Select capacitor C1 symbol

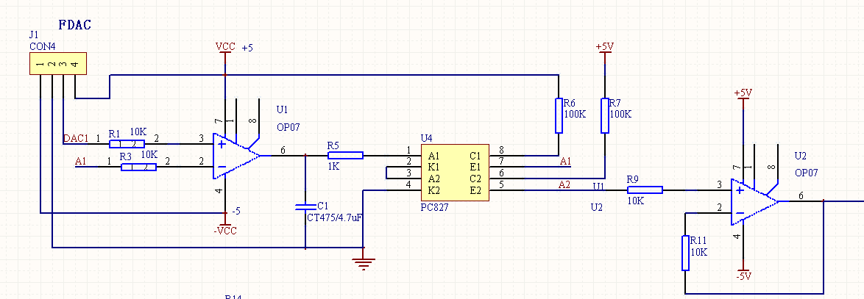pyautogui.click(x=306, y=207)
